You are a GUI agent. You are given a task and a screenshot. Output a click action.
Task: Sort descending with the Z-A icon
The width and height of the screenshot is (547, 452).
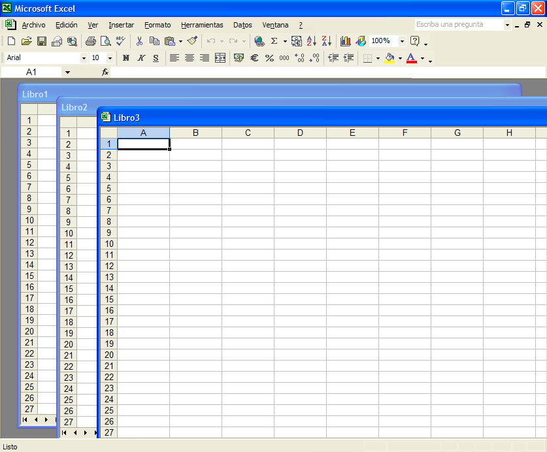(327, 41)
